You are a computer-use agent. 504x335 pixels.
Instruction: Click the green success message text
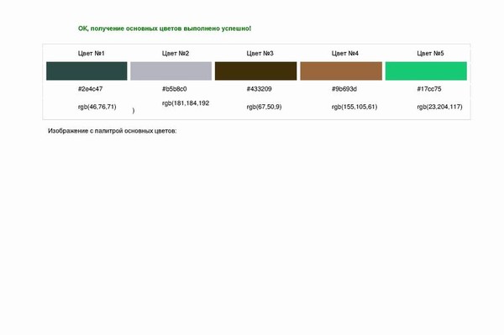click(165, 29)
